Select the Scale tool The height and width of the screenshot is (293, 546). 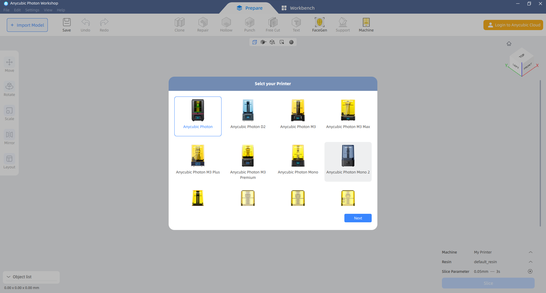click(9, 114)
